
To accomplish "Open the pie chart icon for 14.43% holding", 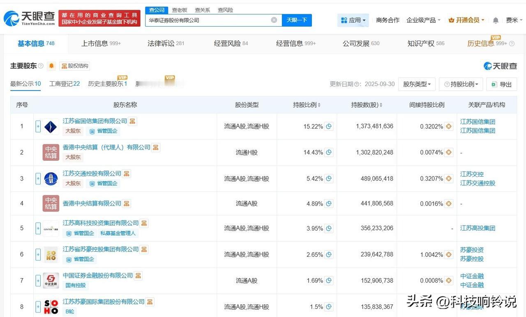I will [329, 152].
